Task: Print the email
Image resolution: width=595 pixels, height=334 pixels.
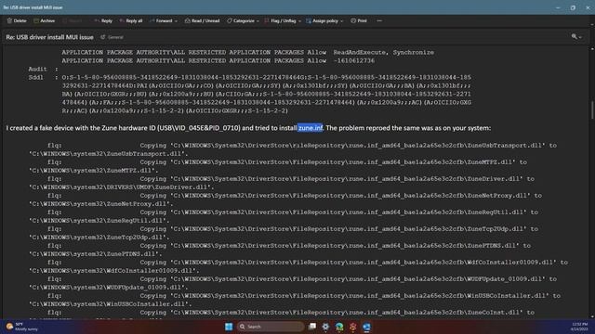Action: click(x=359, y=20)
